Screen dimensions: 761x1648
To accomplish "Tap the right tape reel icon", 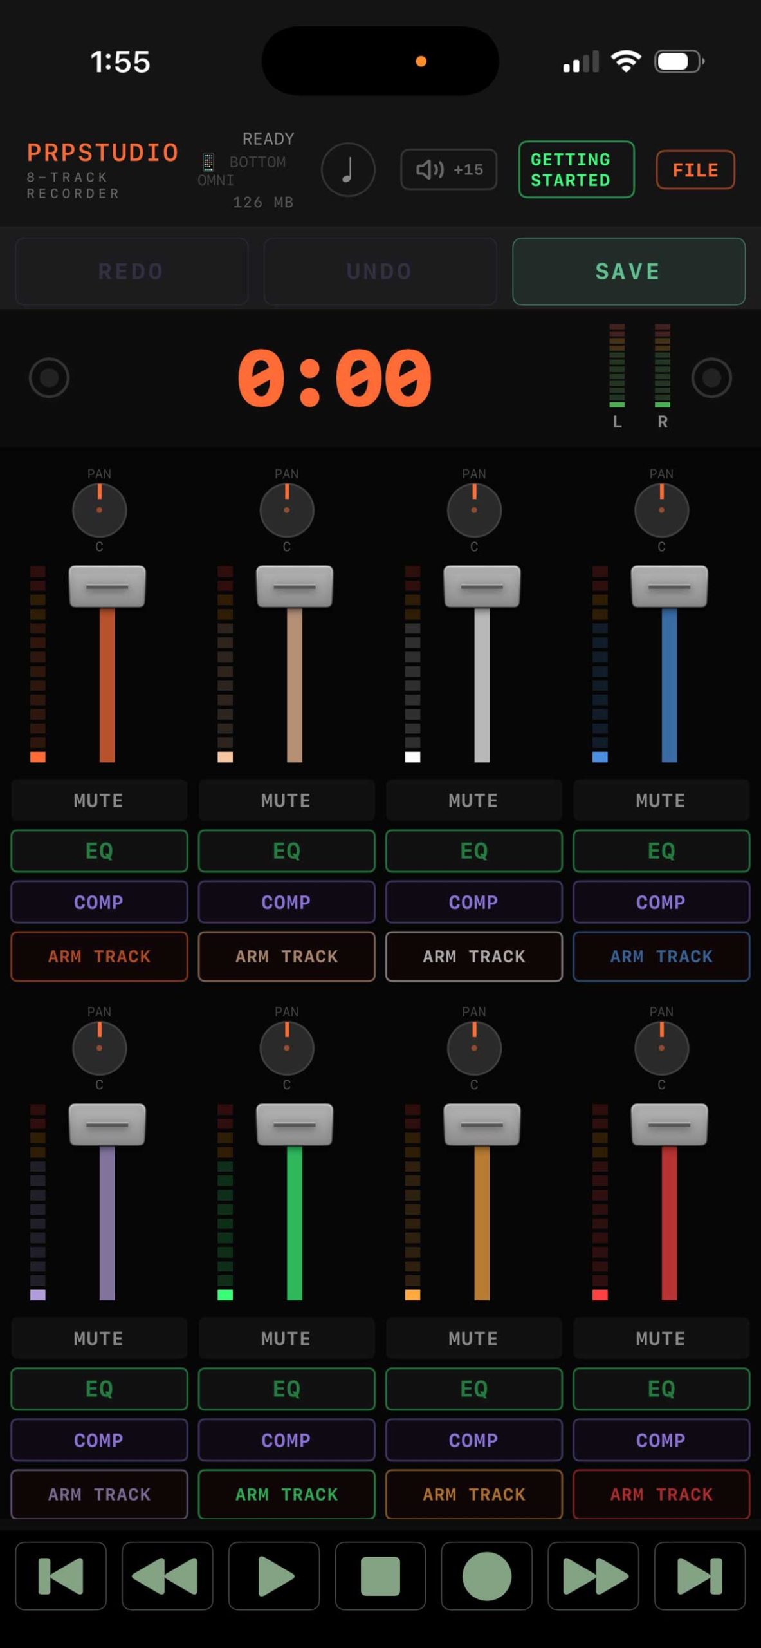I will pyautogui.click(x=711, y=378).
